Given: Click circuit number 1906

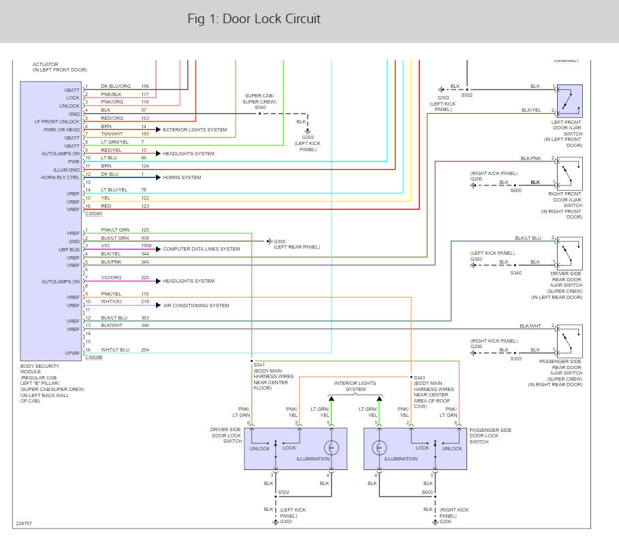Looking at the screenshot, I should pyautogui.click(x=146, y=246).
